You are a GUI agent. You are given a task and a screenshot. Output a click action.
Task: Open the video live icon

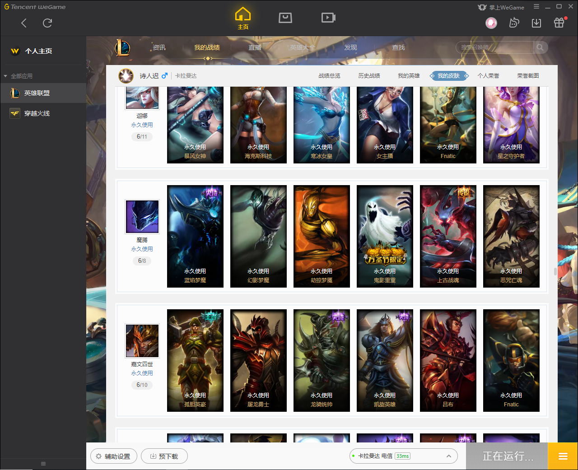[328, 18]
